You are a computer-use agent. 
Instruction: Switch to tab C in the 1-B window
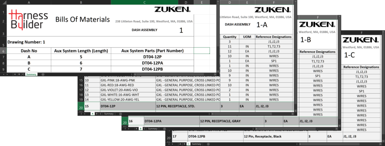pos(145,129)
